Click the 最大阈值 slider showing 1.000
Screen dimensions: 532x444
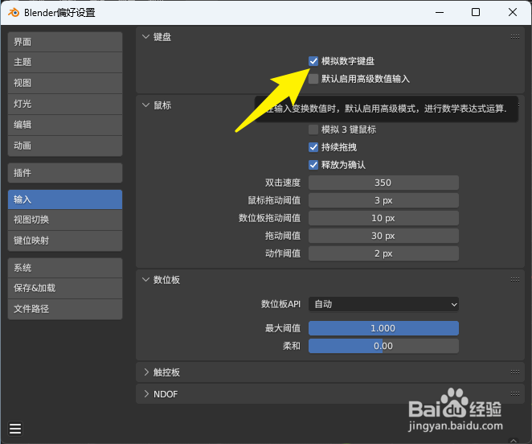383,328
